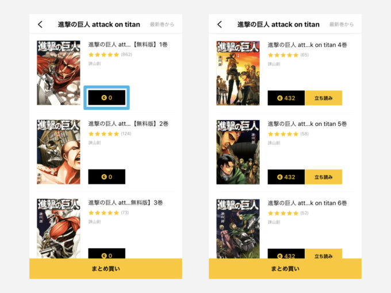Open volume 5 cover thumbnail
The image size is (391, 293).
coord(238,152)
